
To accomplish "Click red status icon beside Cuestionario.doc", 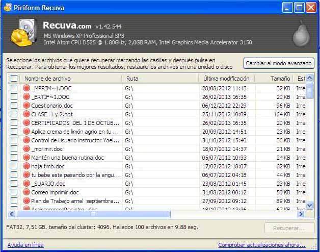I will pyautogui.click(x=26, y=106).
